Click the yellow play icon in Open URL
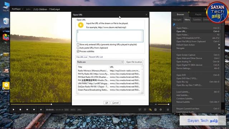Viewport: 229px width, 129px height. click(81, 25)
